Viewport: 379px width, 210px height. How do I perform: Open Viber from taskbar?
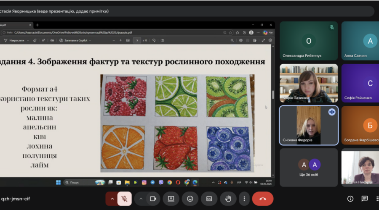point(161,183)
